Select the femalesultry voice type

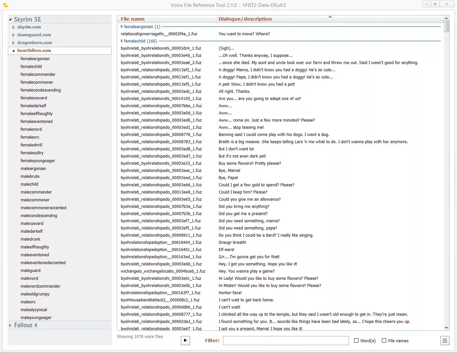[32, 153]
